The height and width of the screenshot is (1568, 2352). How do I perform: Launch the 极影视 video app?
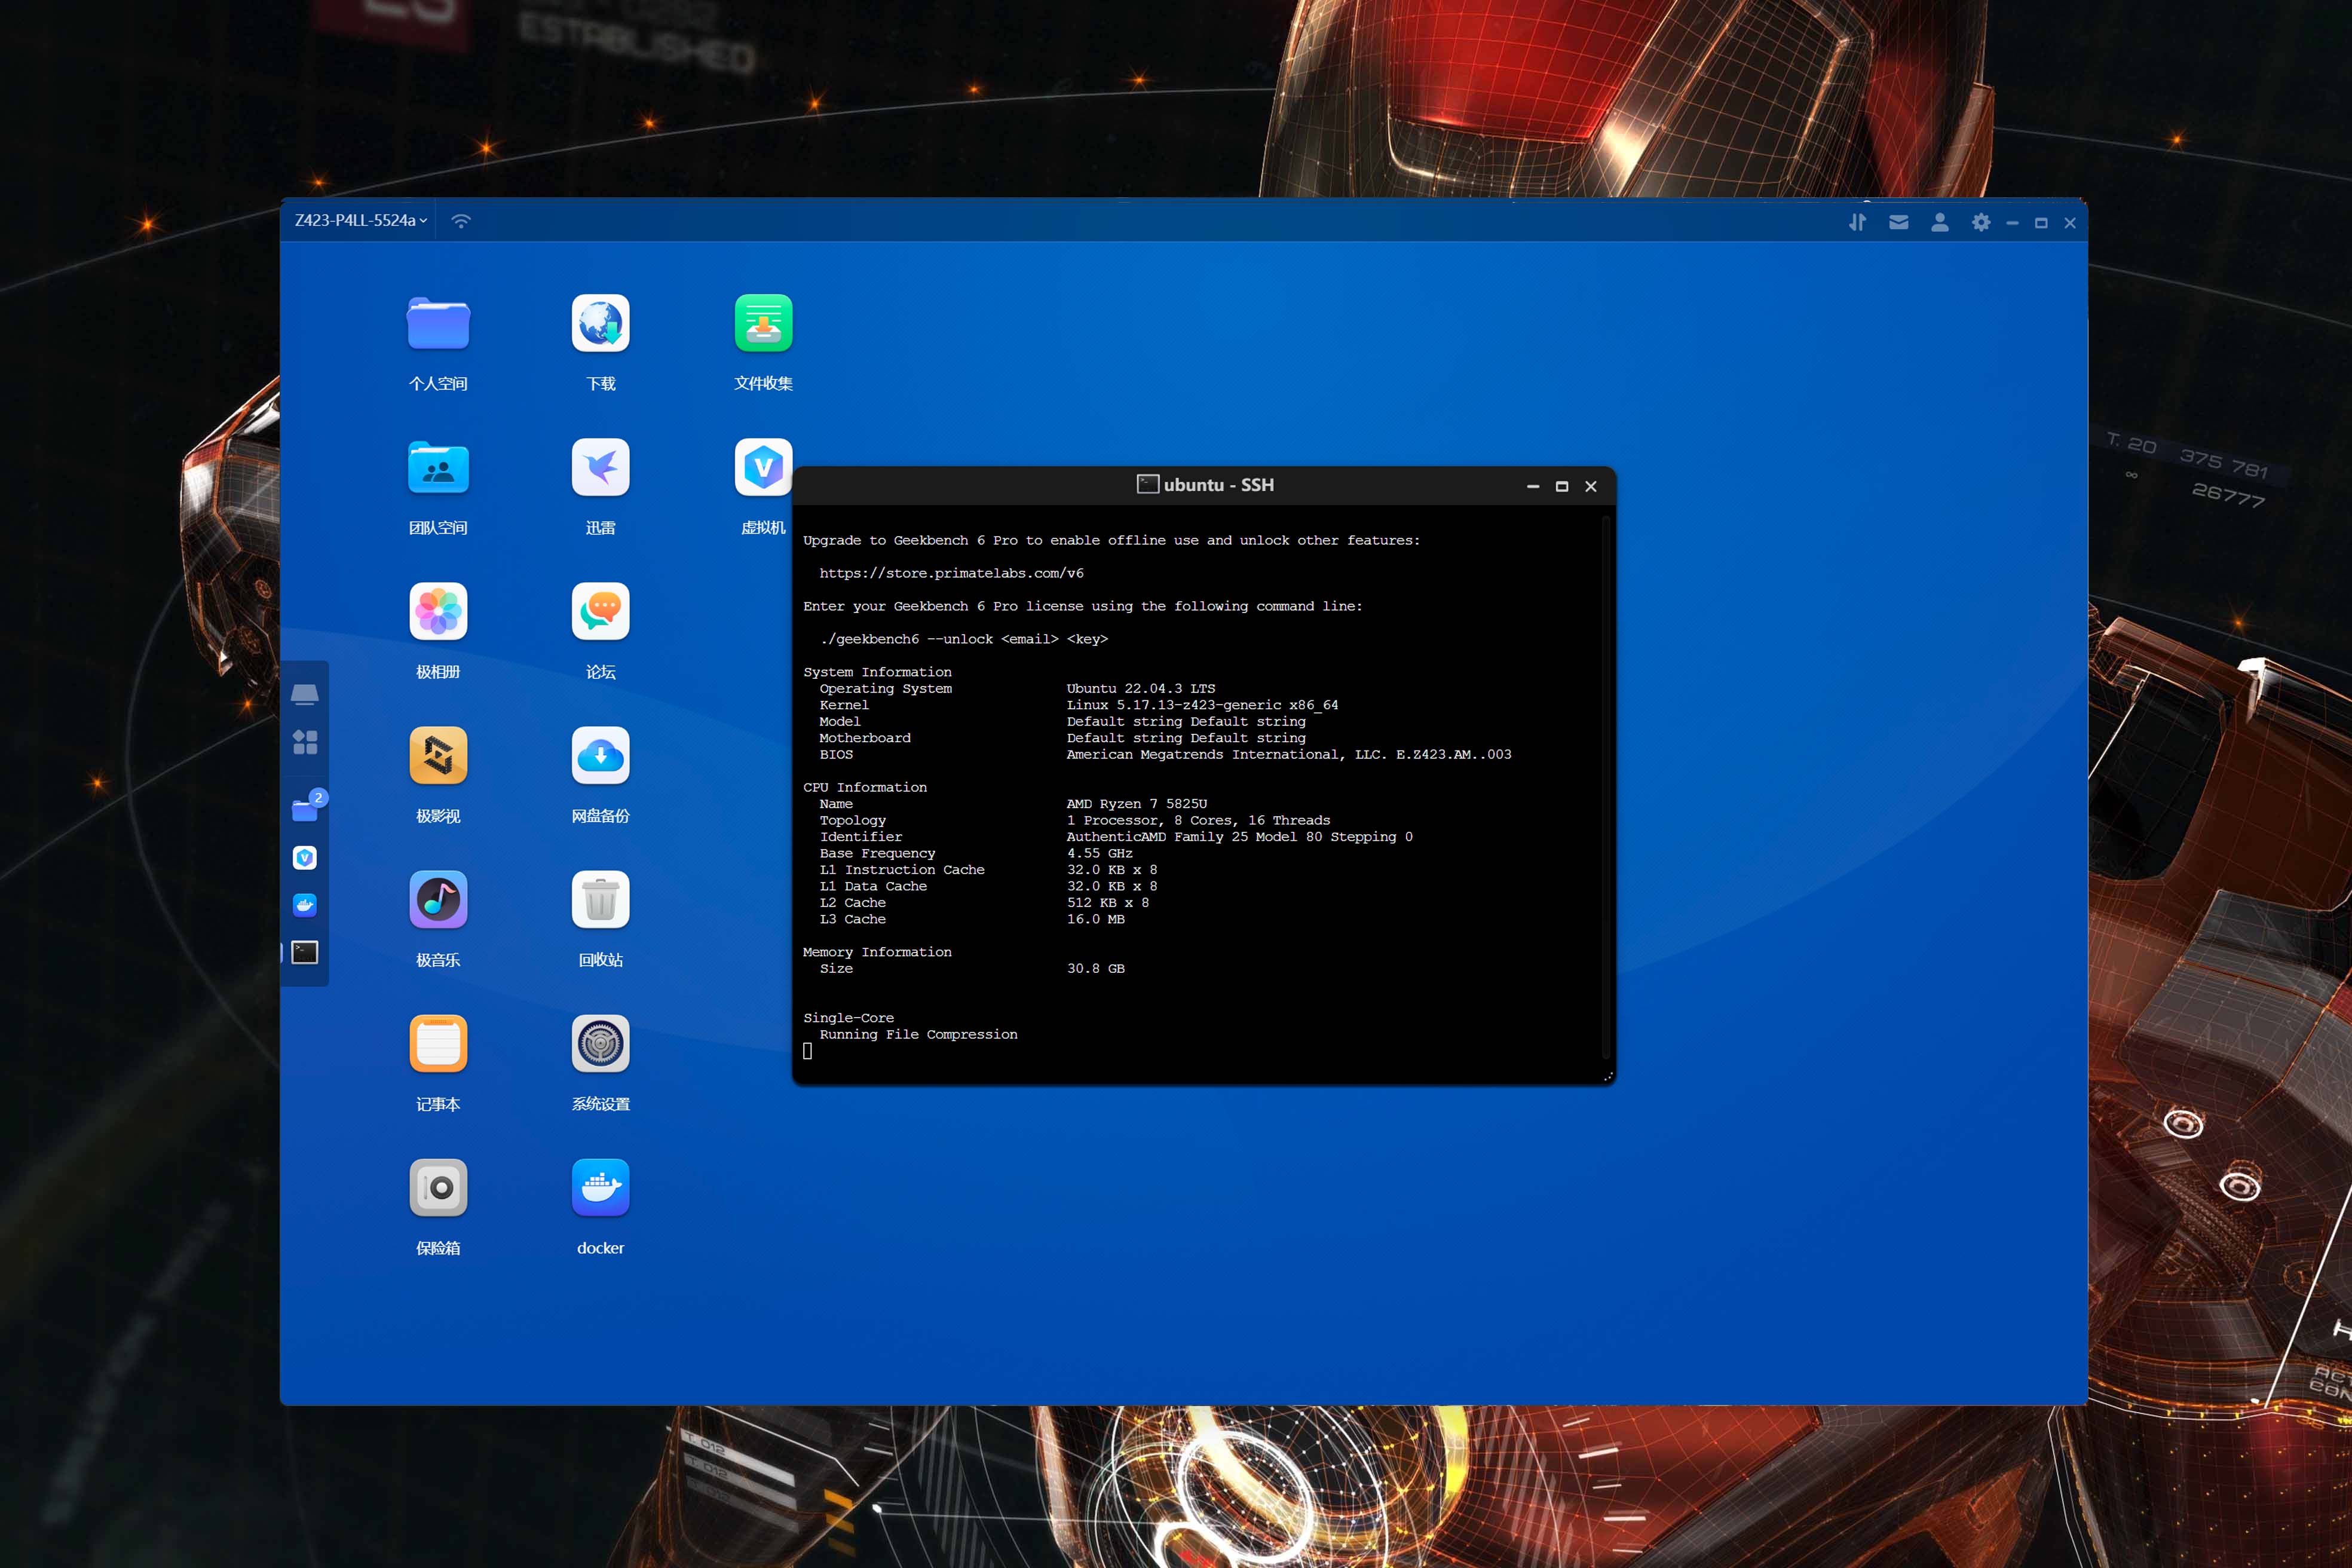tap(438, 755)
